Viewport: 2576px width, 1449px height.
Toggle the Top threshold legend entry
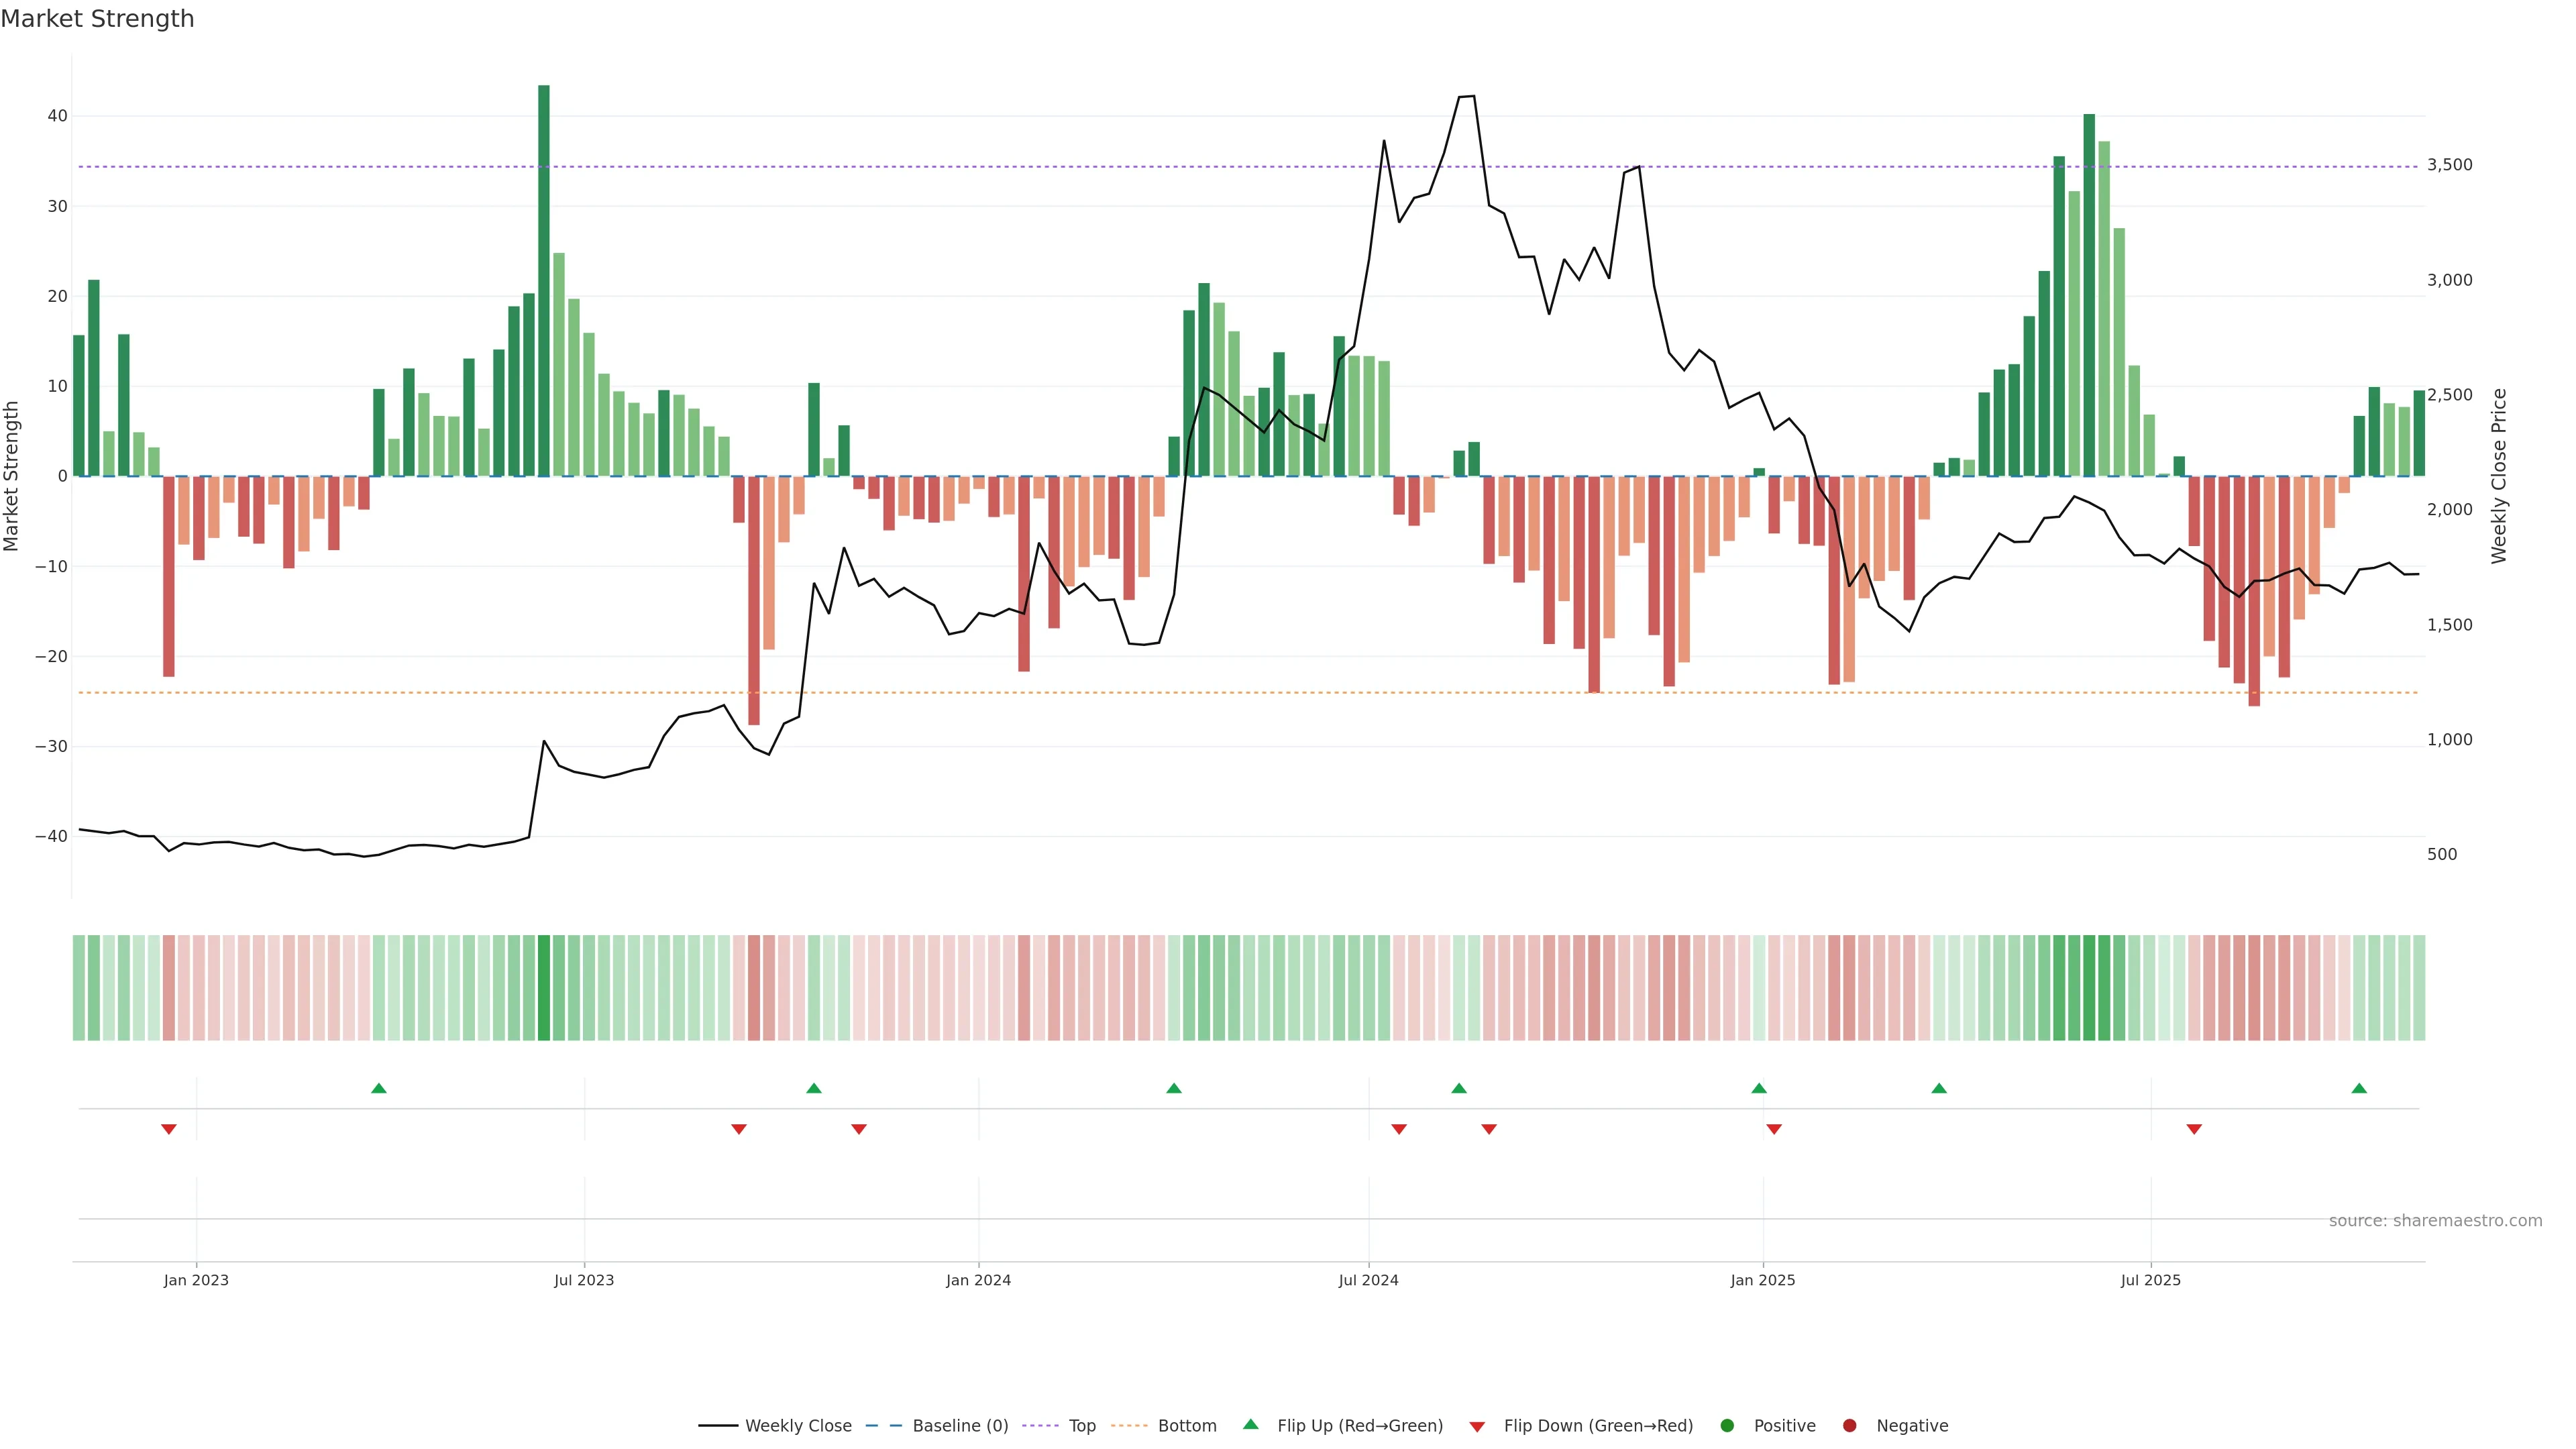pyautogui.click(x=1081, y=1425)
